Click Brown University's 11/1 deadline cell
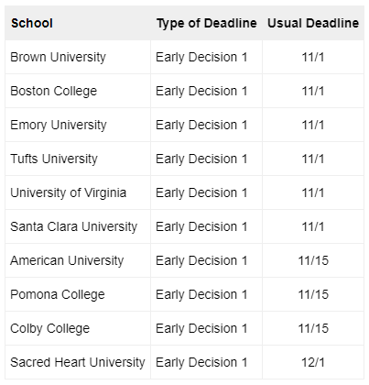The width and height of the screenshot is (369, 385). [x=313, y=57]
